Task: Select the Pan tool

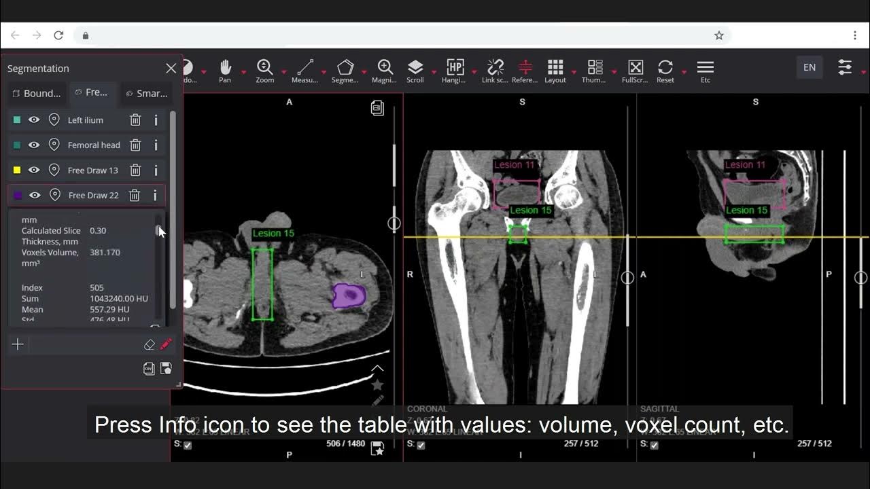Action: 225,71
